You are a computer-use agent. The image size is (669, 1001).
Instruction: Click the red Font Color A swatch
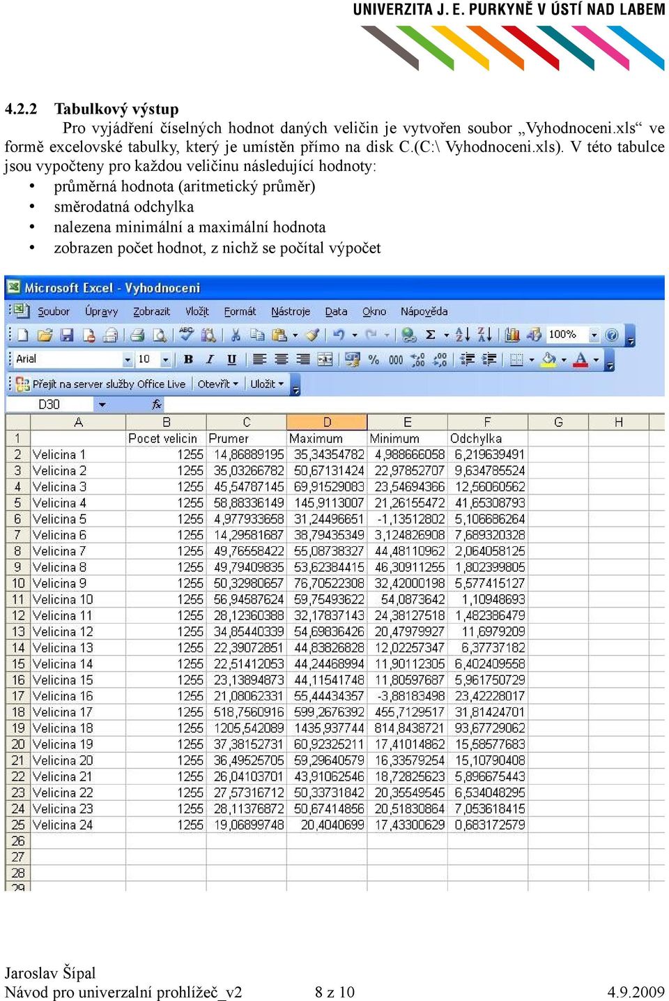click(x=580, y=360)
